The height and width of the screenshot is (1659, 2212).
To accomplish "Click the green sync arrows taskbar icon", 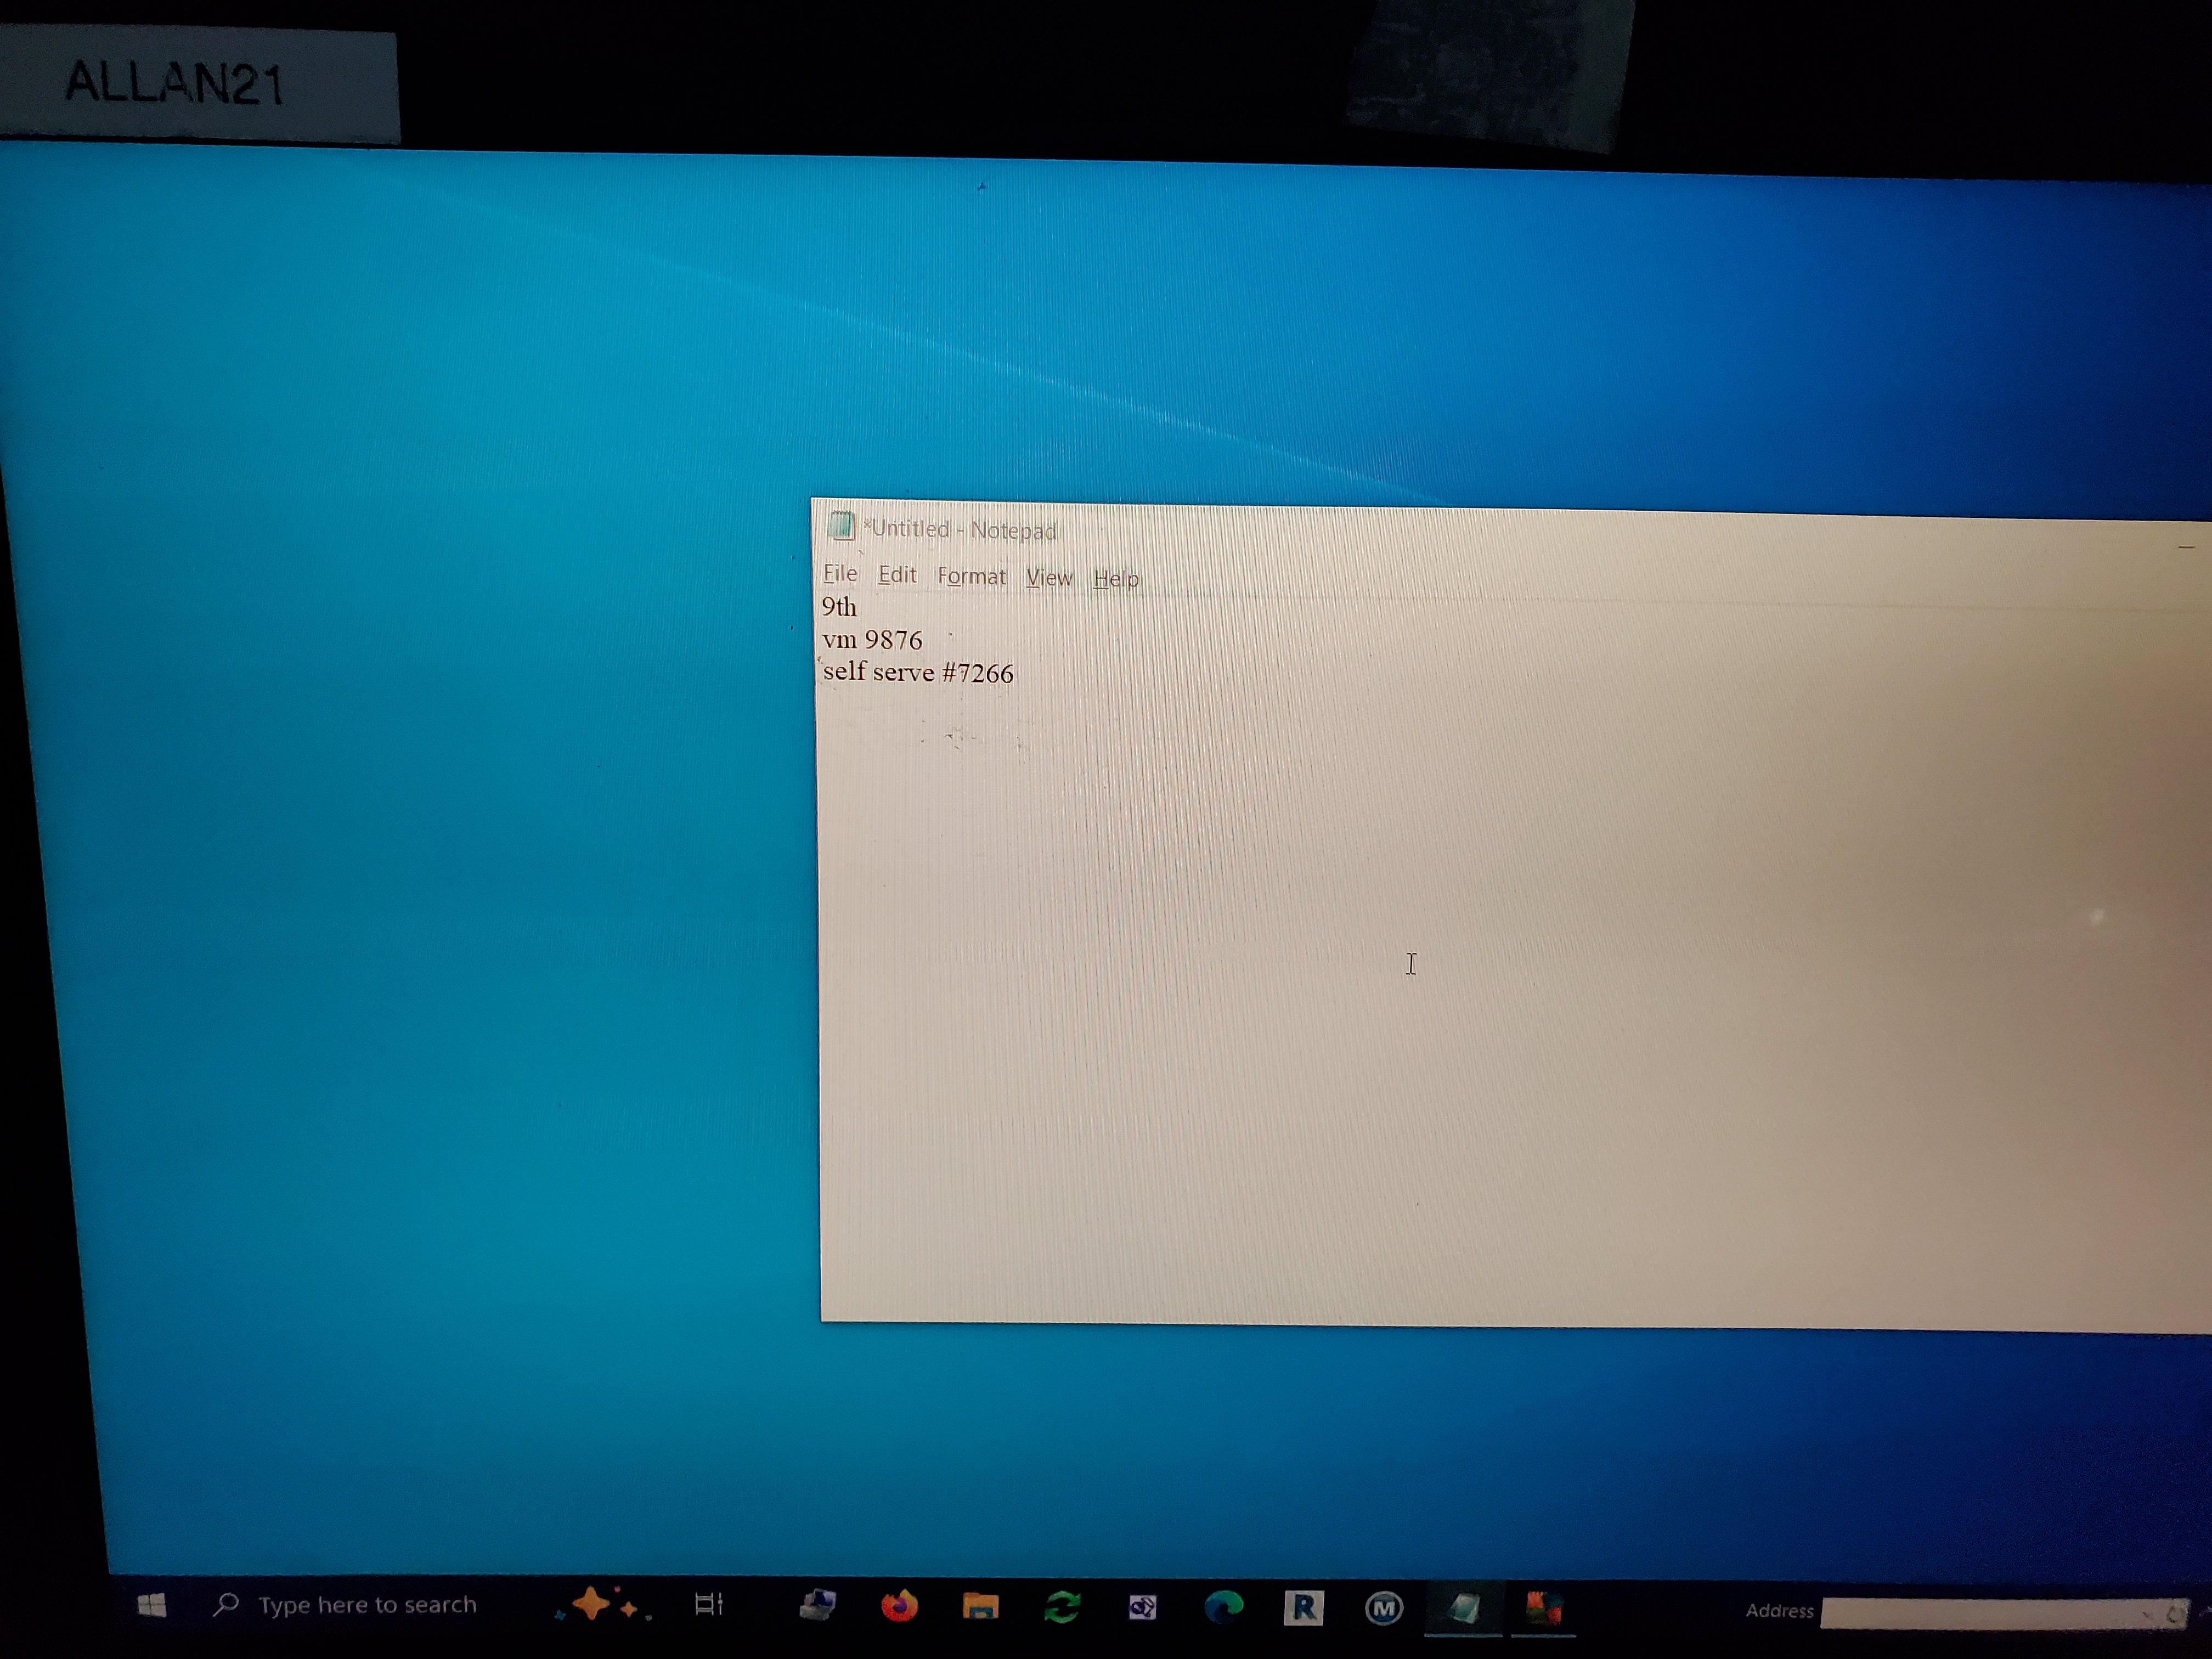I will (1061, 1607).
